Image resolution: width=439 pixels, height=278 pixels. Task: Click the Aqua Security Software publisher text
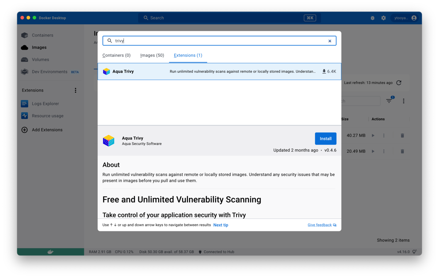[142, 144]
